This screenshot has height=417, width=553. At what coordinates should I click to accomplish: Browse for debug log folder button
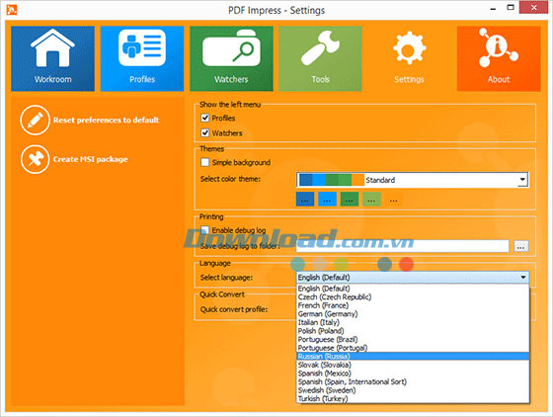point(521,246)
